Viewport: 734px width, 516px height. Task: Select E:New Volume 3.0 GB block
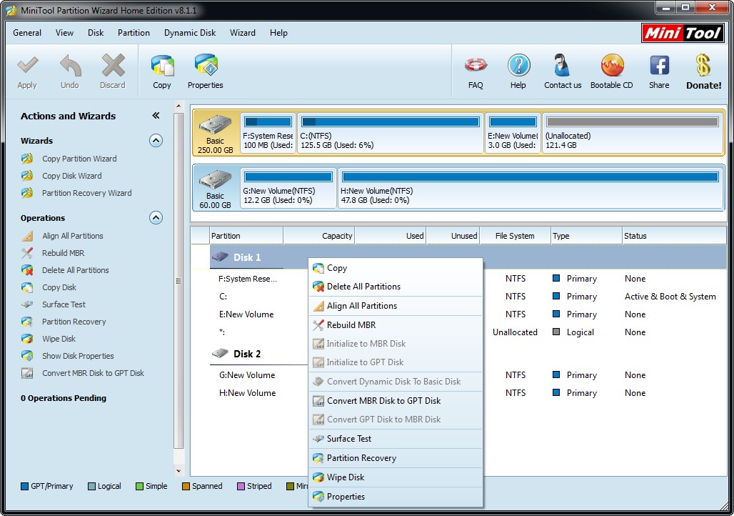513,133
